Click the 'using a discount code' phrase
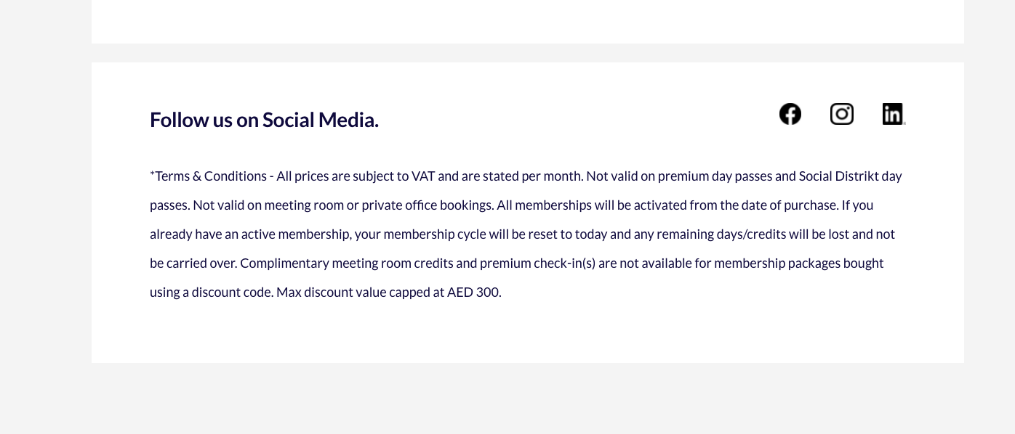The width and height of the screenshot is (1015, 434). 211,292
